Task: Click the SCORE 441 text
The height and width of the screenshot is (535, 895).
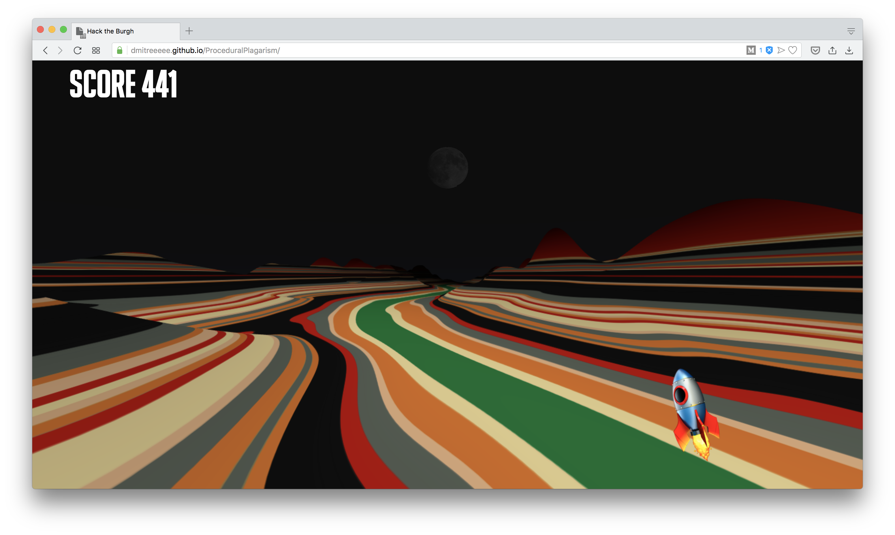Action: click(123, 84)
